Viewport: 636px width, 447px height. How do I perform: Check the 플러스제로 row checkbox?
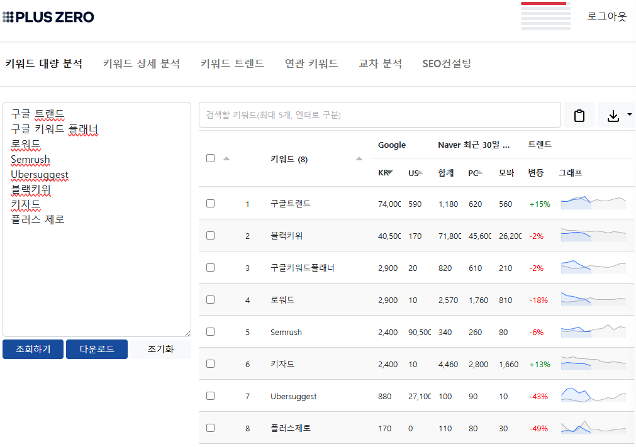pos(210,428)
